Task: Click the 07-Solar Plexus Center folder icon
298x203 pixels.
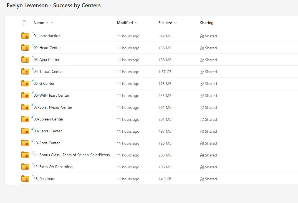Action: tap(25, 107)
